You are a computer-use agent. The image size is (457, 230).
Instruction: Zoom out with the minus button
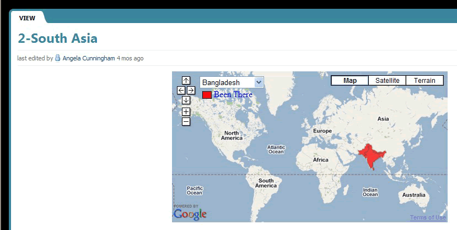pos(186,121)
